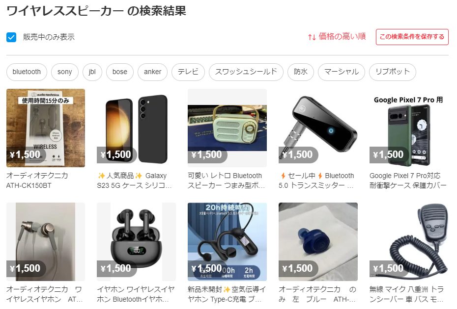Click Google Pixel 7 Pro対応 耐衝撃ケース title link

(x=408, y=180)
